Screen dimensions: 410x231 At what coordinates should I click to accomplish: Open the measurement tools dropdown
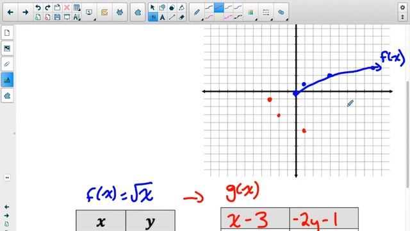77,17
